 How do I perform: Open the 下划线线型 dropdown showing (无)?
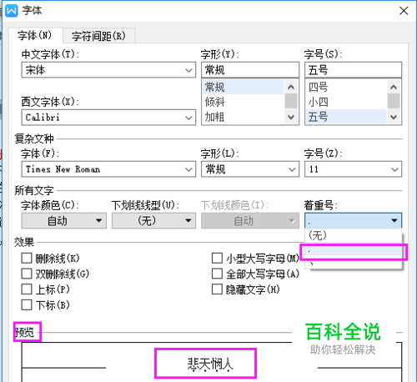153,221
